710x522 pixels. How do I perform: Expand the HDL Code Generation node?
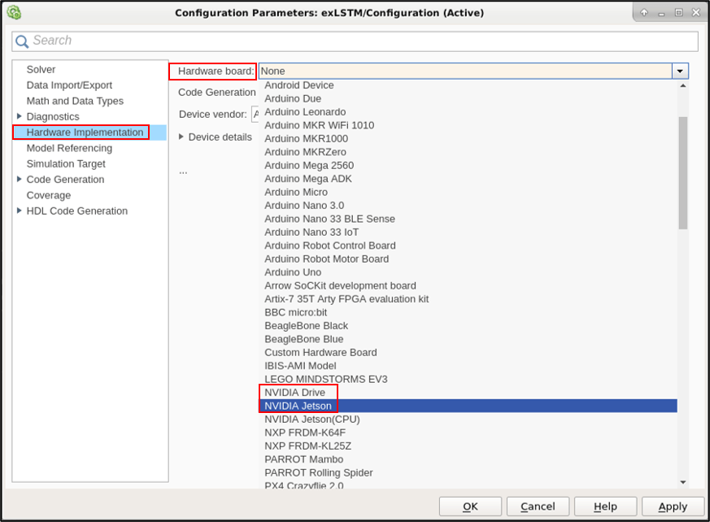pos(20,211)
